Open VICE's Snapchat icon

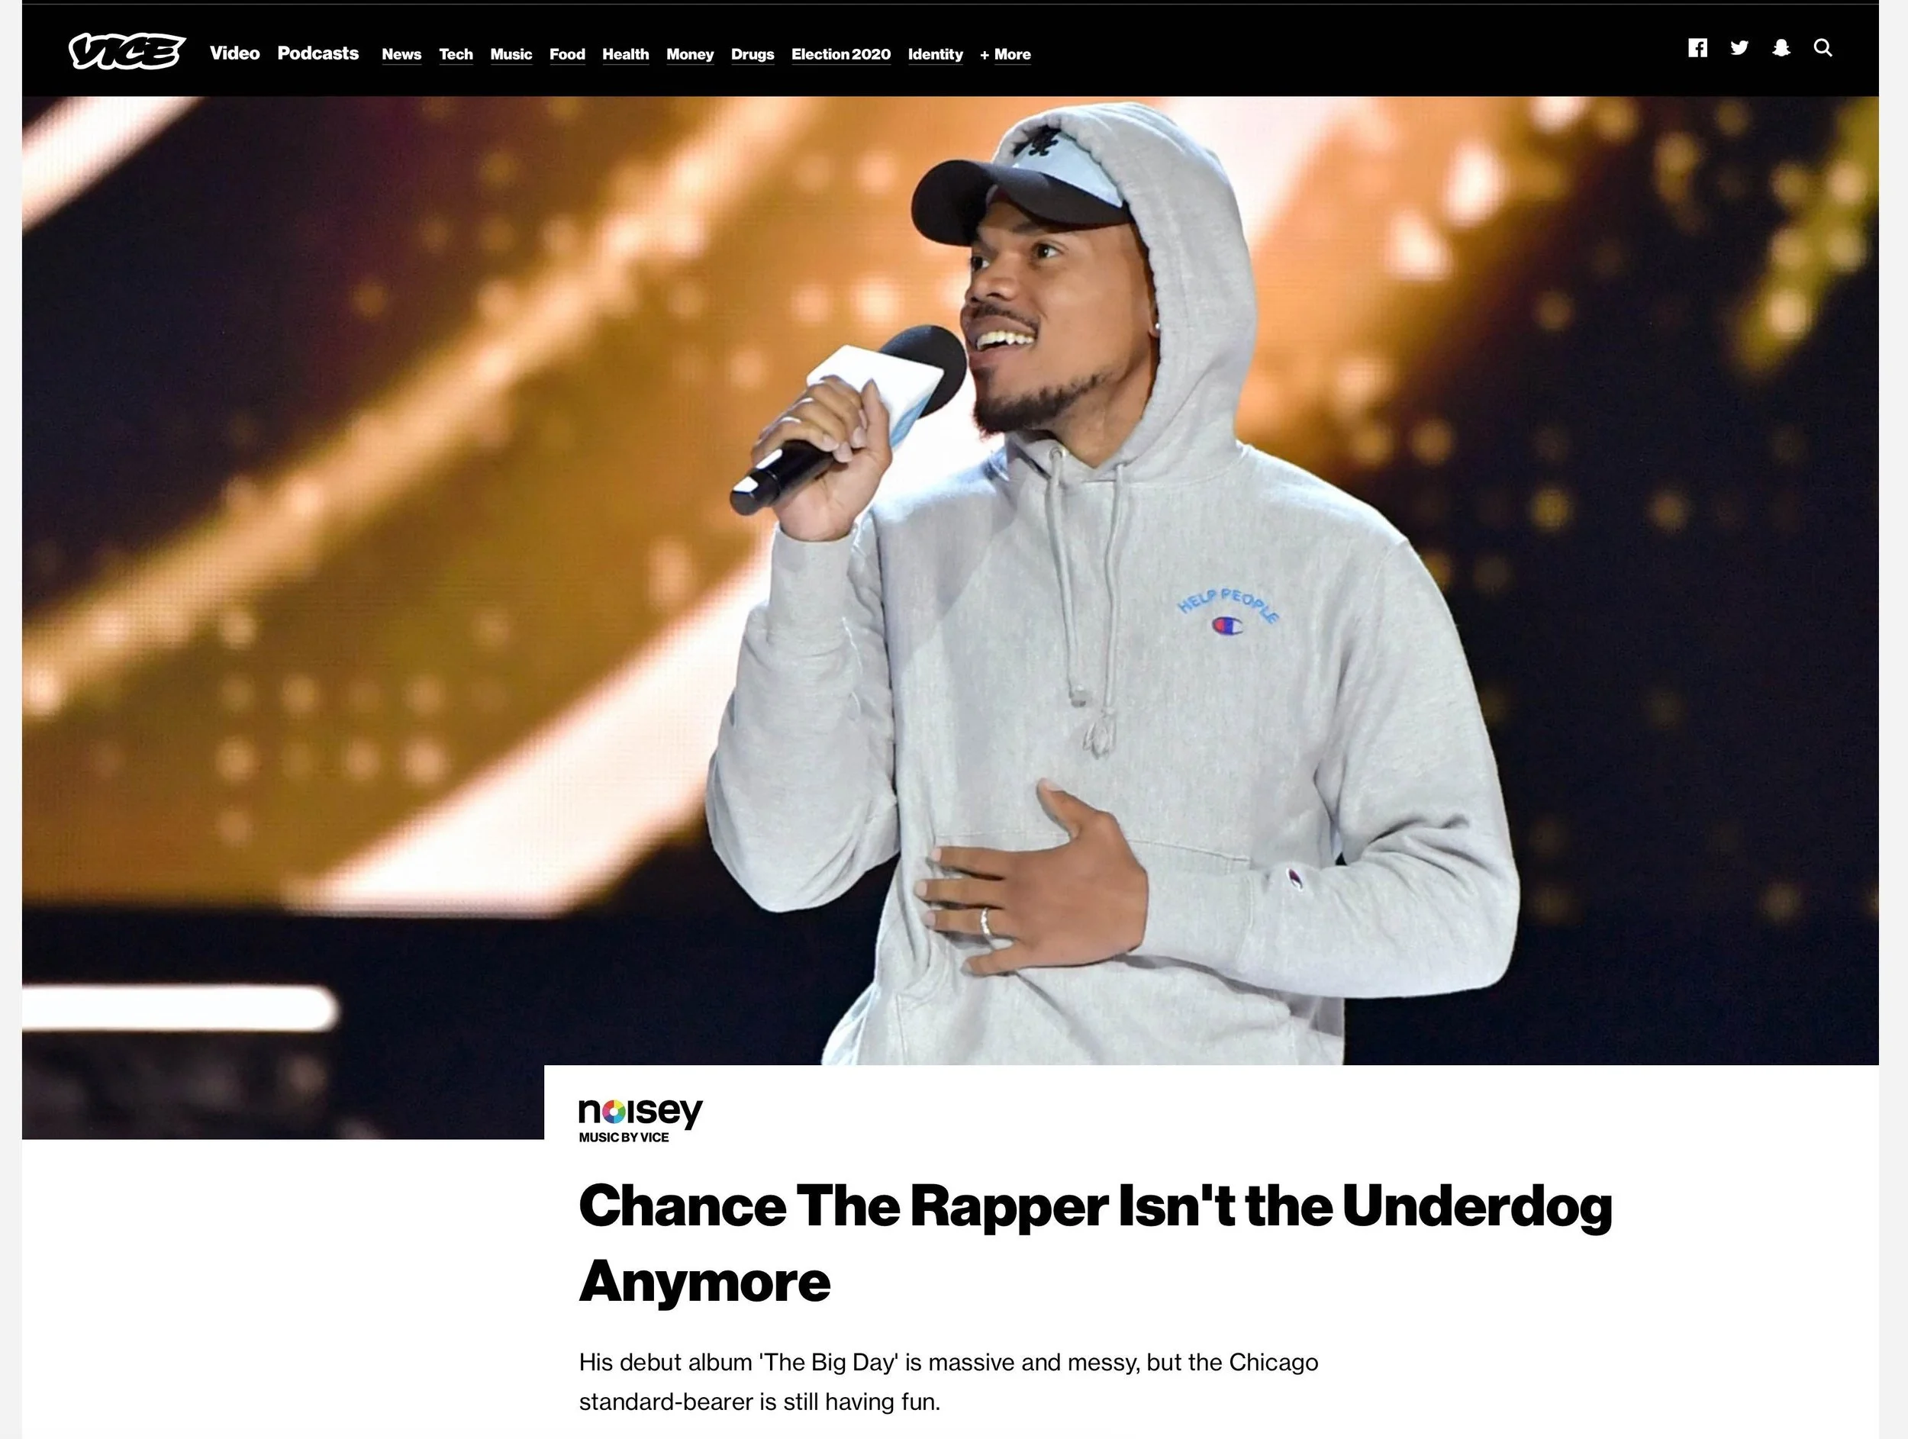click(1781, 48)
